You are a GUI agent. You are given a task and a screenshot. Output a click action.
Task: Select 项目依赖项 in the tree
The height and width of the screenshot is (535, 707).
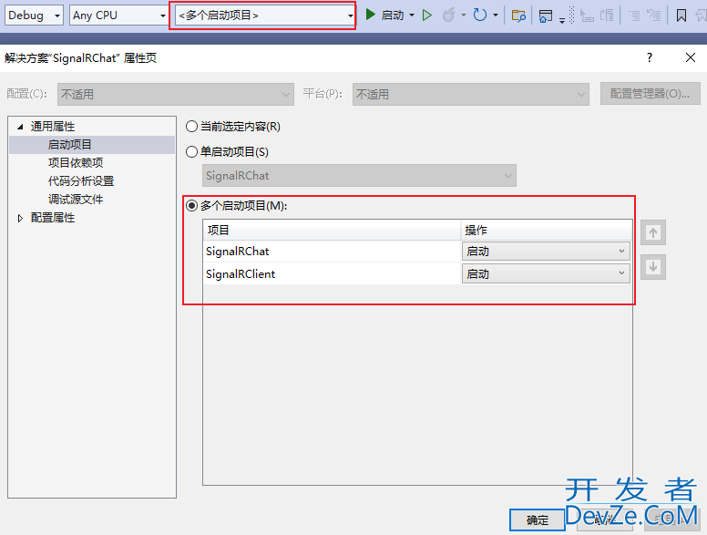pos(76,163)
